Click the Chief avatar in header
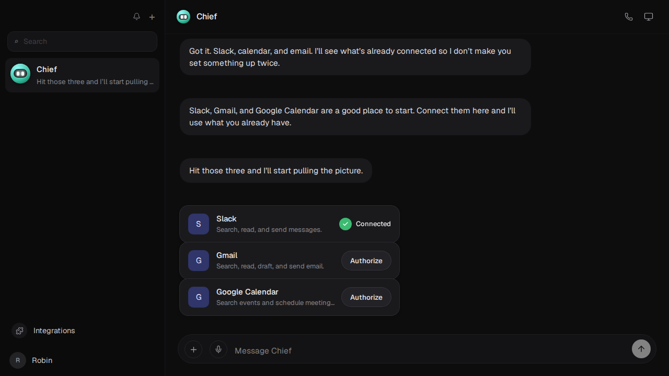This screenshot has width=669, height=376. coord(183,17)
